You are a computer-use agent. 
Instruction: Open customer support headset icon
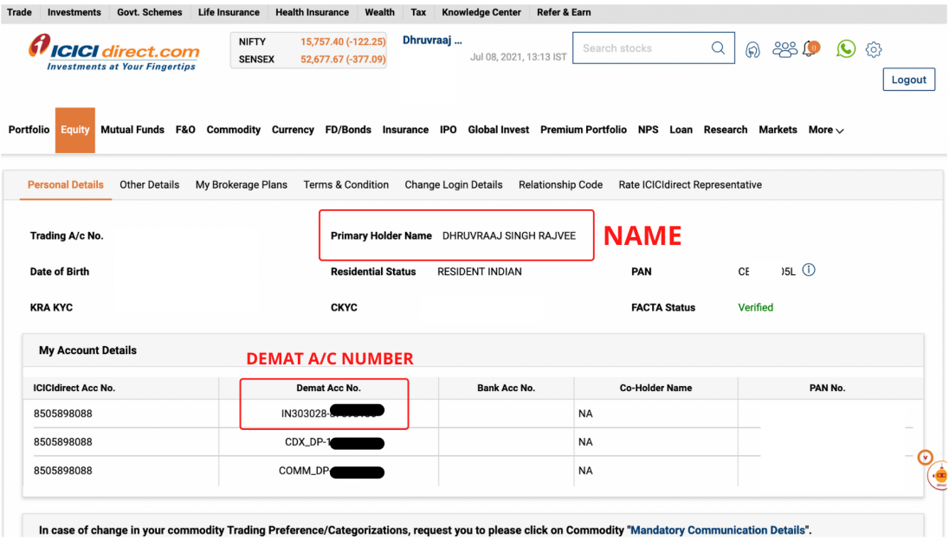pos(752,49)
